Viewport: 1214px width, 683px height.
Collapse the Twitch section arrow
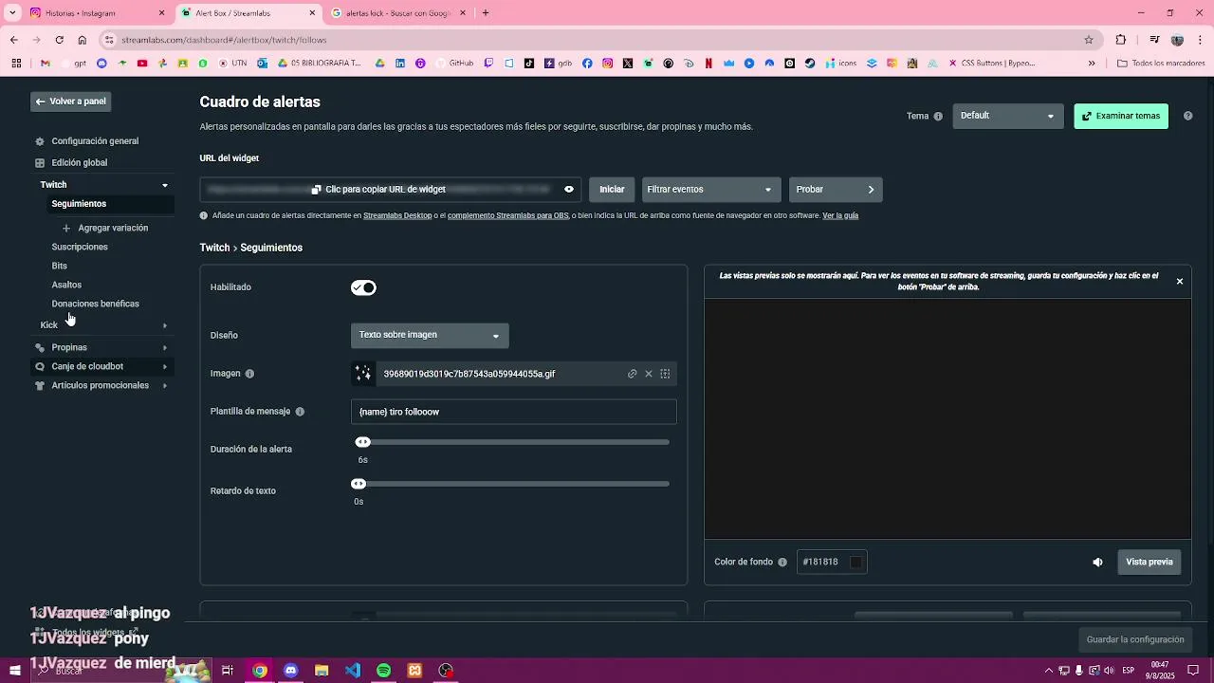165,185
